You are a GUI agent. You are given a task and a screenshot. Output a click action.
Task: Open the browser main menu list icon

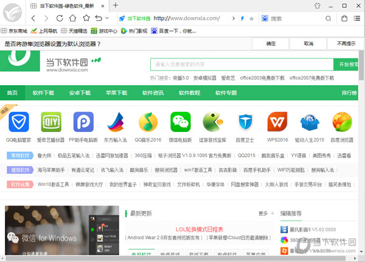pyautogui.click(x=357, y=18)
